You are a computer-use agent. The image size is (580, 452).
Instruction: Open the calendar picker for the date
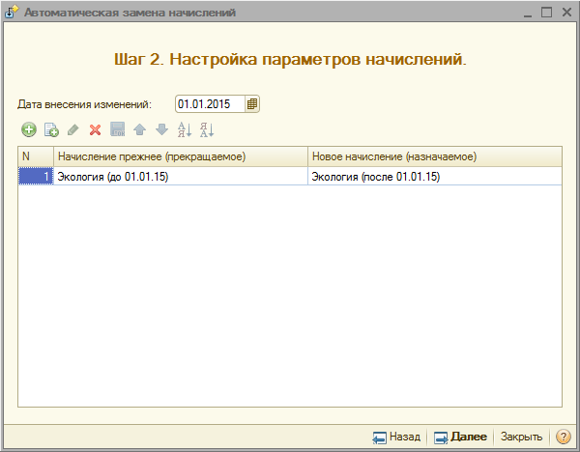[252, 104]
